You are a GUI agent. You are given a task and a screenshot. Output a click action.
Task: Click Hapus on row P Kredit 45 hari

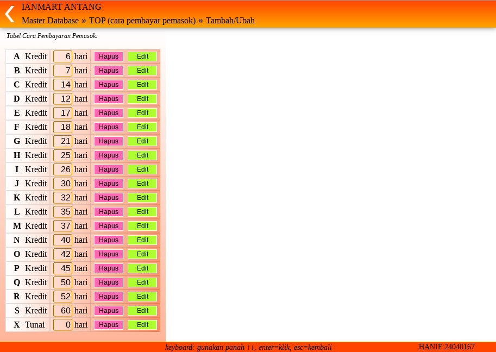click(x=109, y=268)
